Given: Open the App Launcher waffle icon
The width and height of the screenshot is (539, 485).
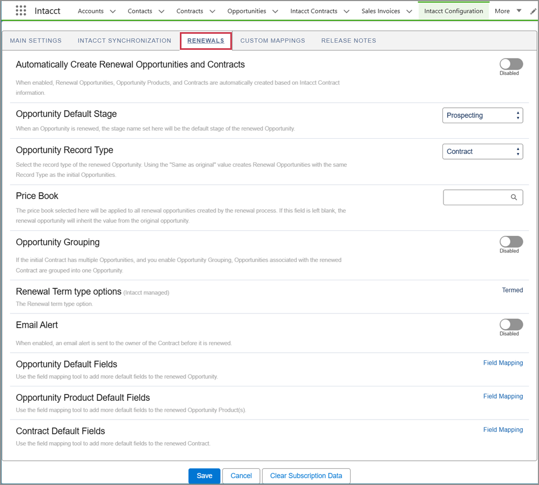Looking at the screenshot, I should 20,10.
